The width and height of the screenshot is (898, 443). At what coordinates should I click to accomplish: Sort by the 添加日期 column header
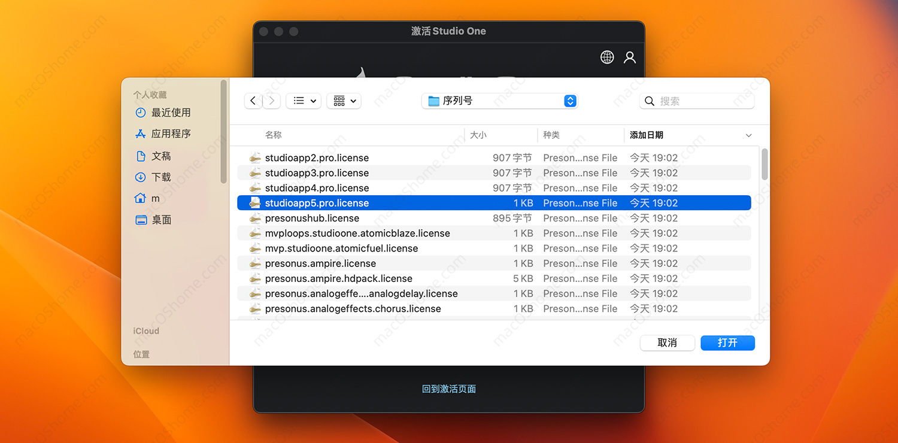click(647, 135)
